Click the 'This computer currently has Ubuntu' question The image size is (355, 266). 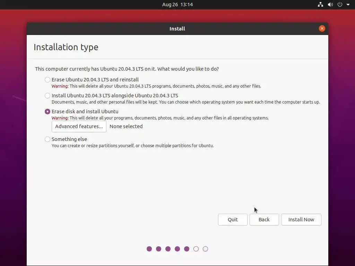coord(127,69)
